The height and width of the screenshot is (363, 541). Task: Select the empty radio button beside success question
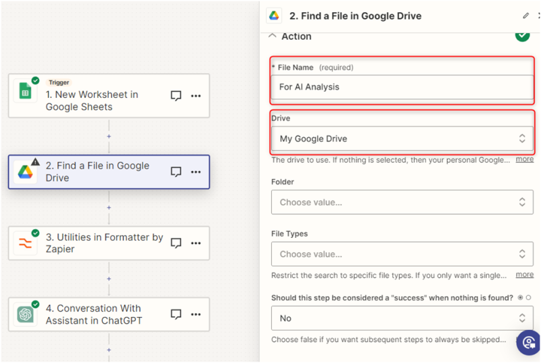(528, 297)
